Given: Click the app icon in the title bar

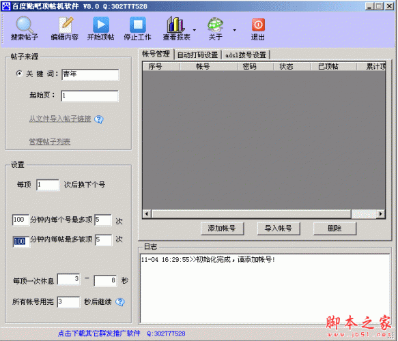Looking at the screenshot, I should point(6,6).
